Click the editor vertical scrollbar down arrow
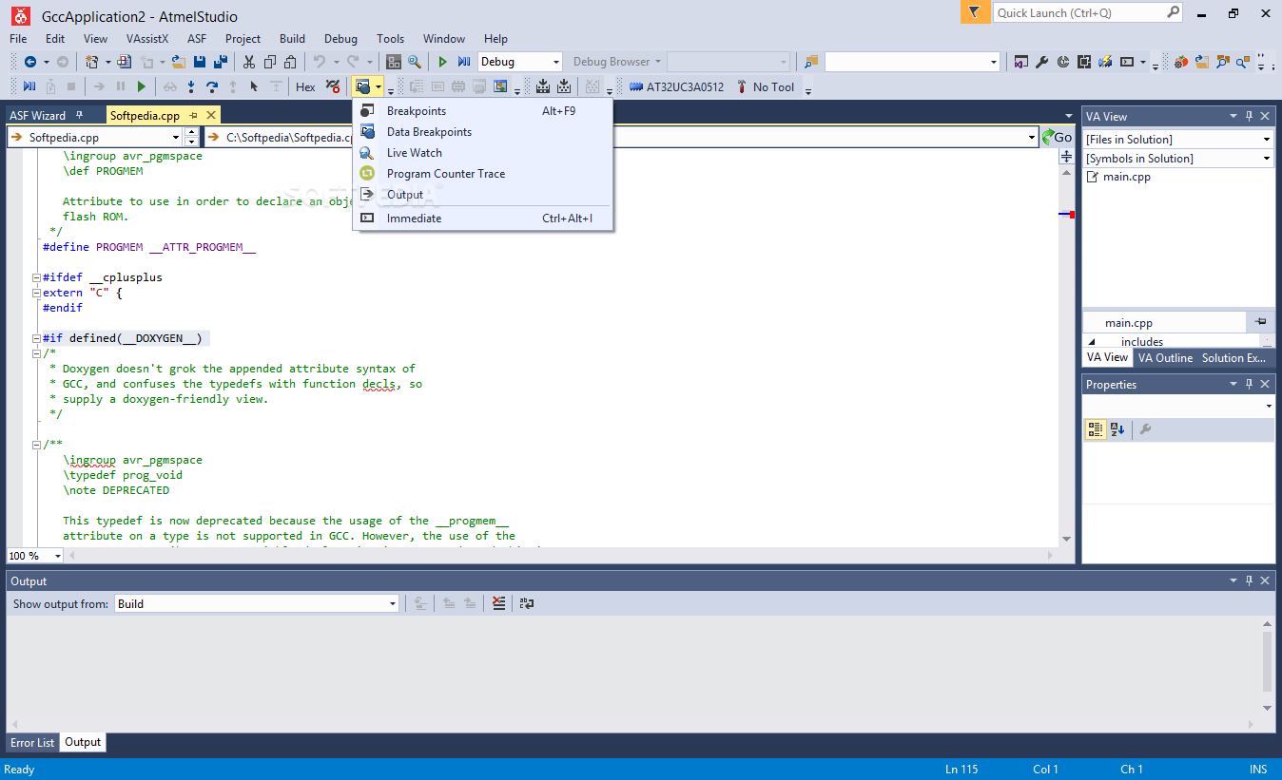The image size is (1282, 780). 1067,539
